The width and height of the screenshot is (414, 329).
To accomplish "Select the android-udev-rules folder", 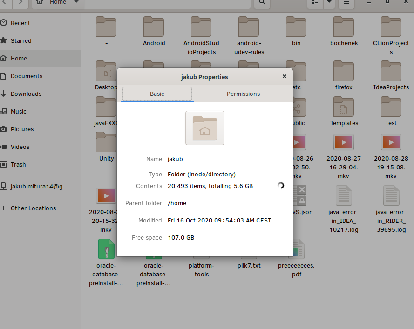I will point(249,35).
